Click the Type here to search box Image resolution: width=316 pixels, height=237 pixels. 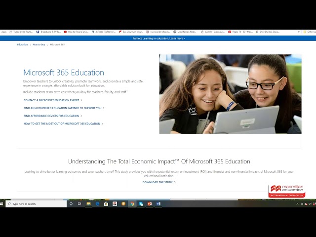pos(36,204)
